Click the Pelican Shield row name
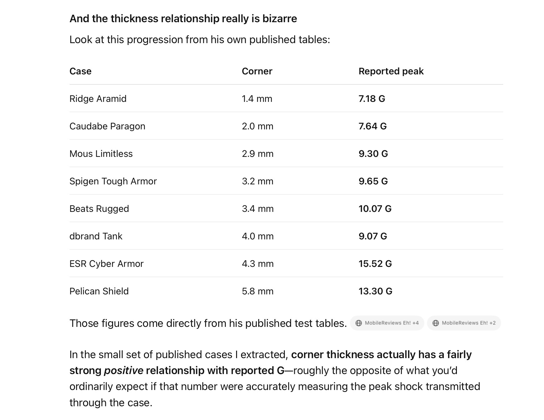This screenshot has height=420, width=544. point(99,291)
